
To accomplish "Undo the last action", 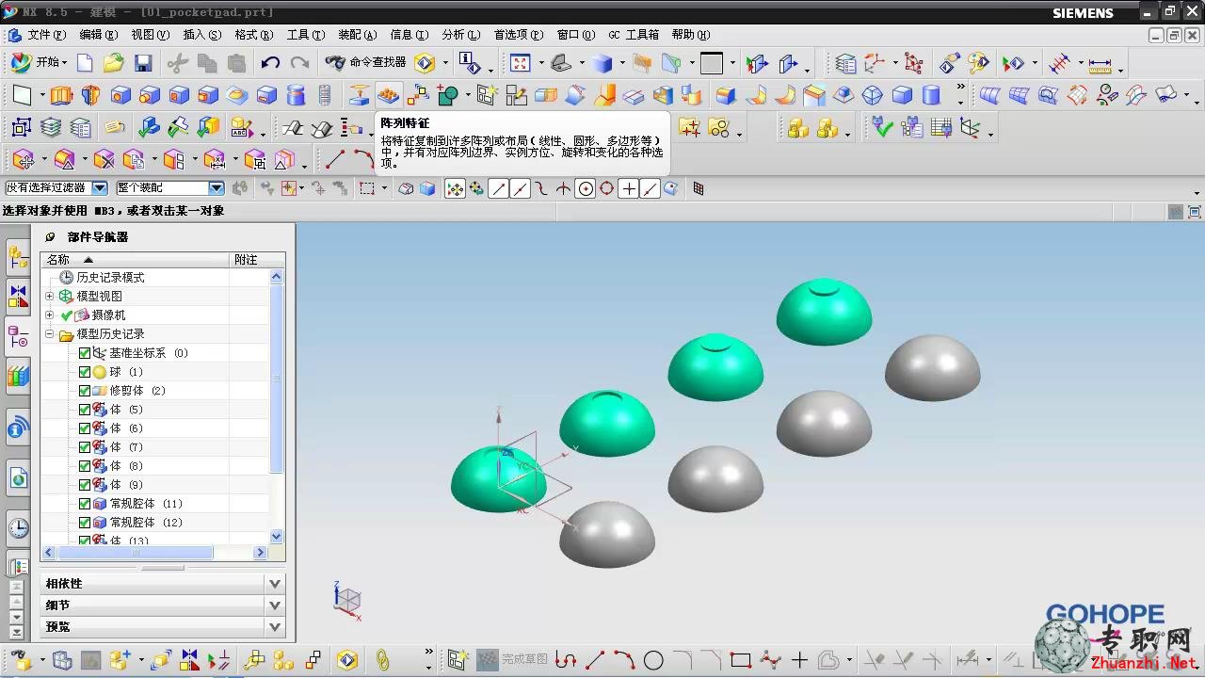I will (x=270, y=63).
